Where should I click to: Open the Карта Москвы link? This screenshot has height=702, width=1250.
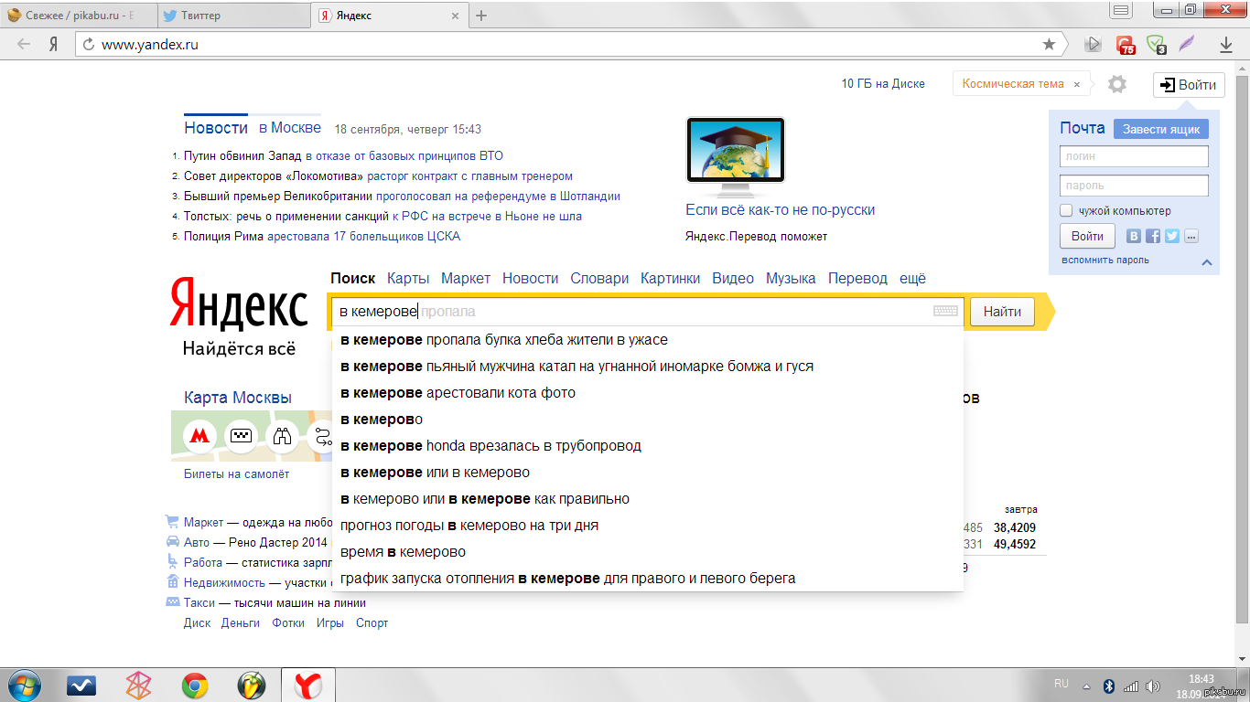238,398
